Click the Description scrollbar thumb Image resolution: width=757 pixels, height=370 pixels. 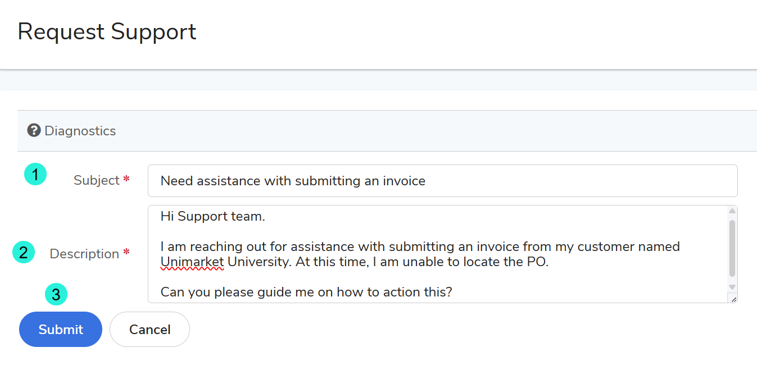point(732,247)
